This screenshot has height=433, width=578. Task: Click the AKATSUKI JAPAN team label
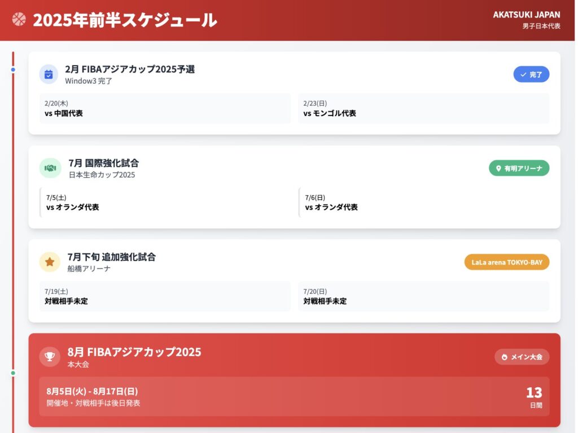526,15
